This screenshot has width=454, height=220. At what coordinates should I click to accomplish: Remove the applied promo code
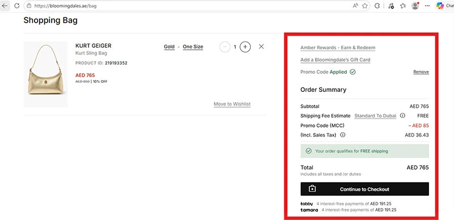click(421, 72)
